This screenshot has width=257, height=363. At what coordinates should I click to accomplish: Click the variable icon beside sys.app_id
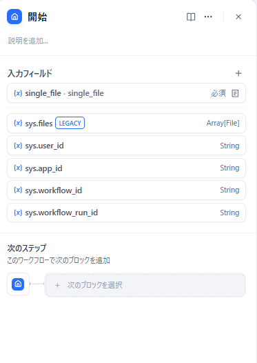point(18,168)
